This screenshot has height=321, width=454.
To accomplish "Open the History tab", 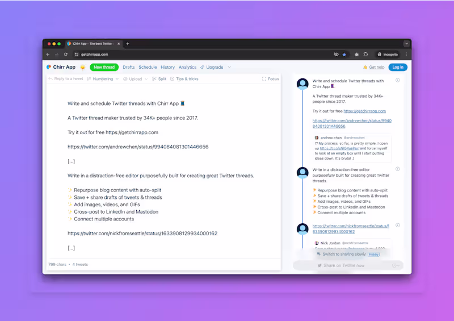I will (x=167, y=67).
